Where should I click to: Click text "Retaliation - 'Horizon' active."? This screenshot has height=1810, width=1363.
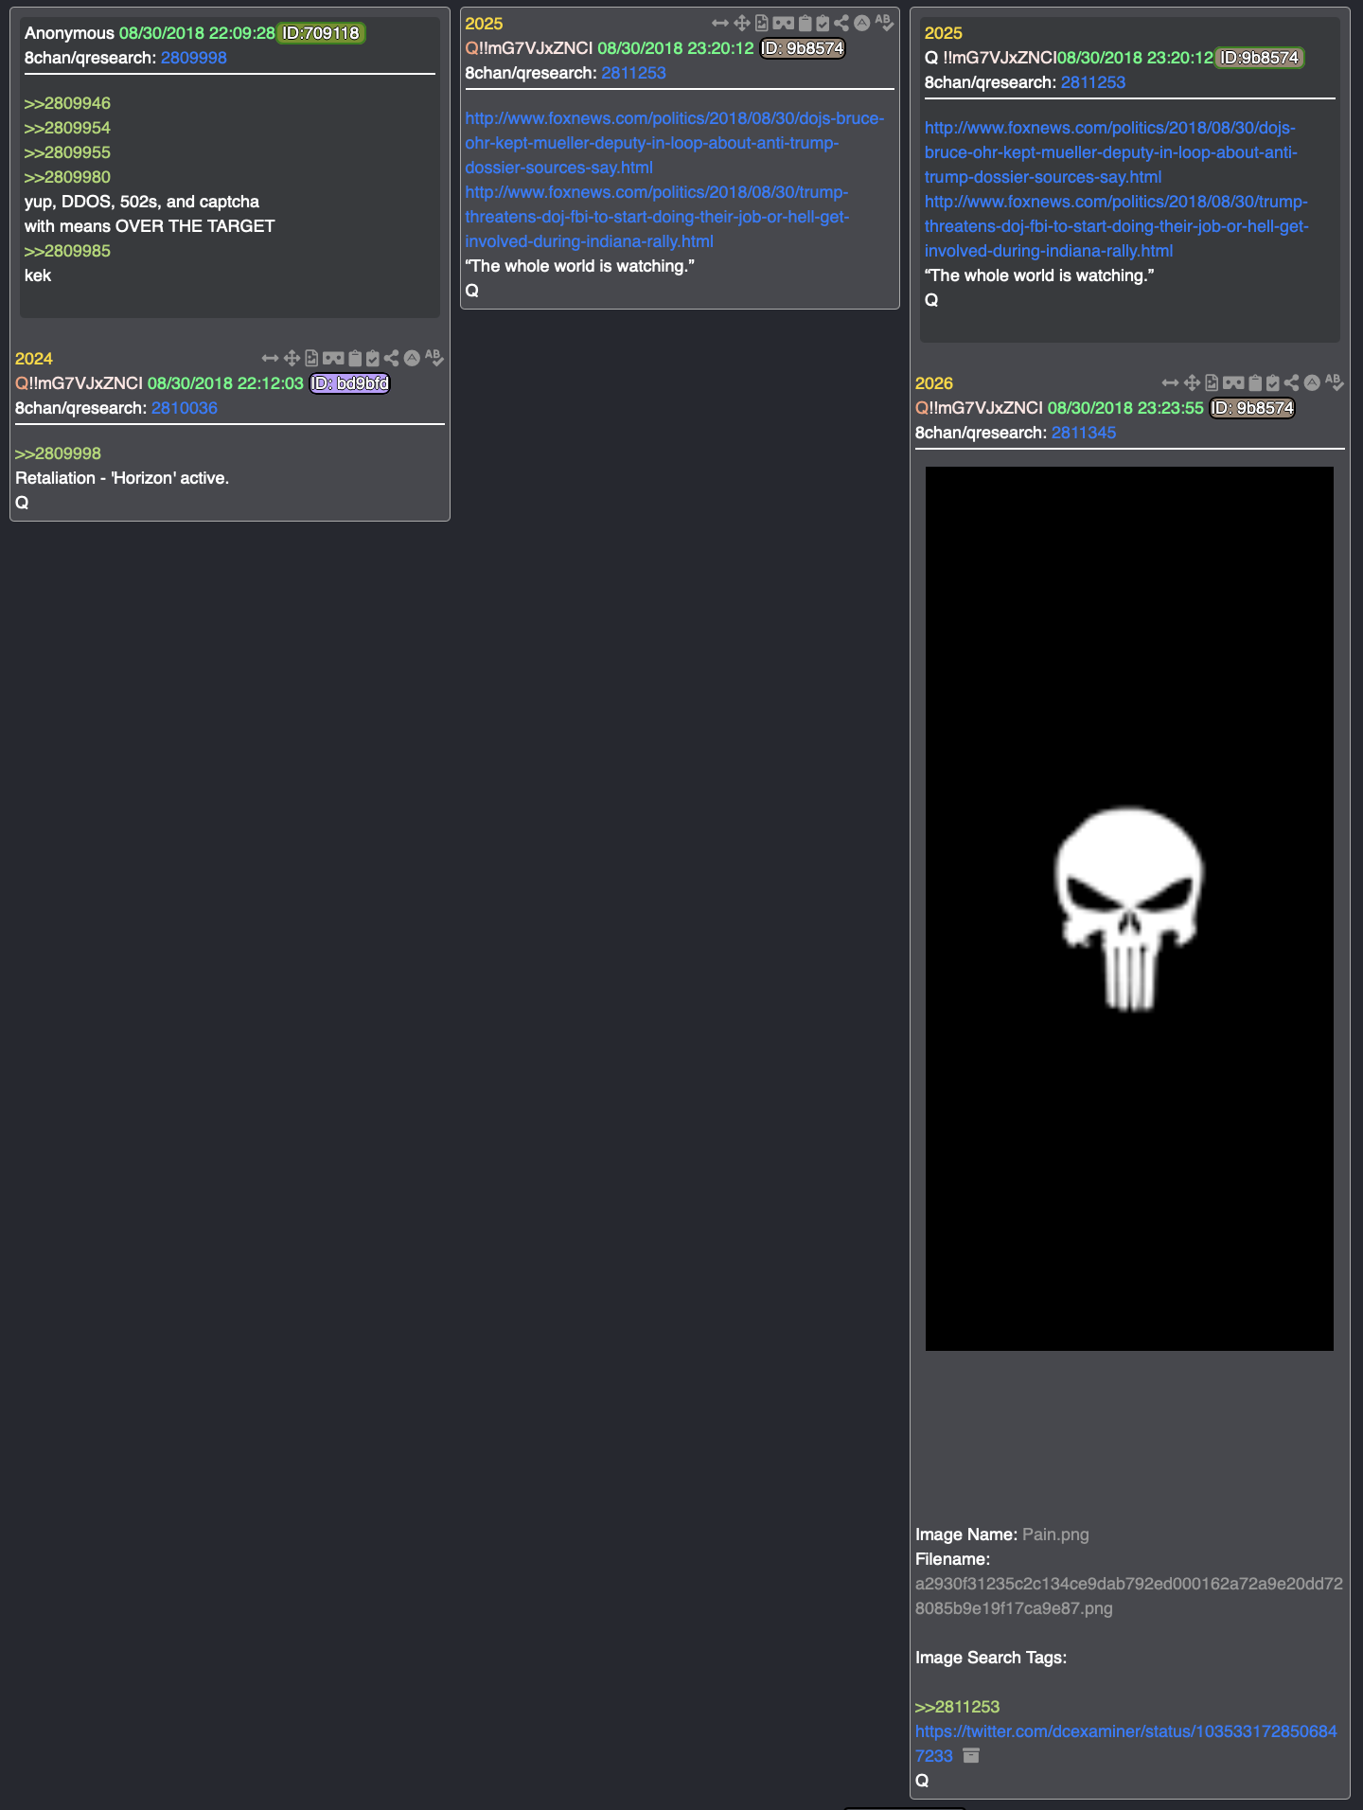(x=122, y=478)
